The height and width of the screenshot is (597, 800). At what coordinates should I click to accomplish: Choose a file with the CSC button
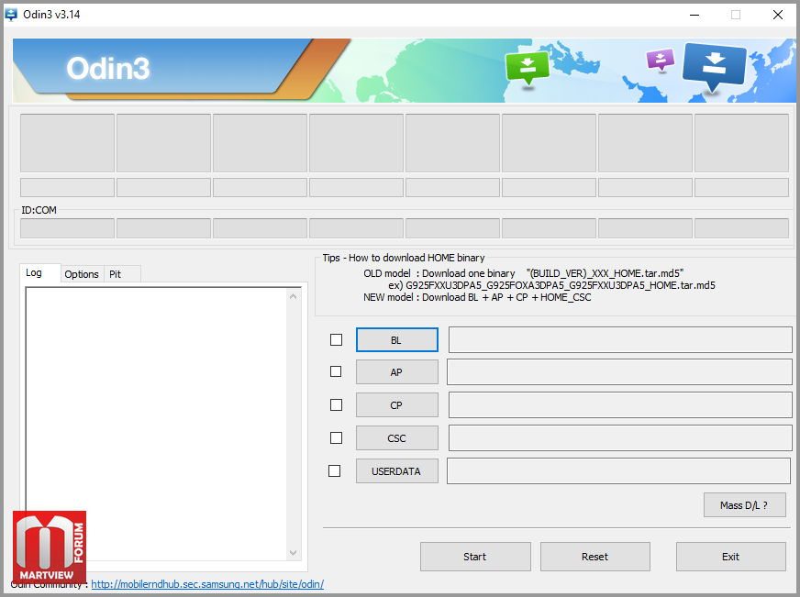point(397,438)
